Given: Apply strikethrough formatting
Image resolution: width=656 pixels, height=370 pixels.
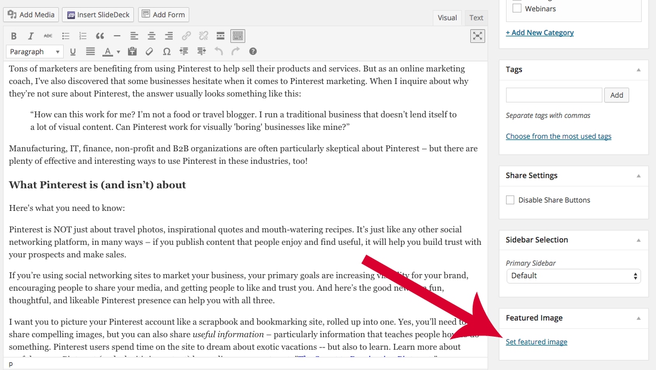Looking at the screenshot, I should (48, 36).
